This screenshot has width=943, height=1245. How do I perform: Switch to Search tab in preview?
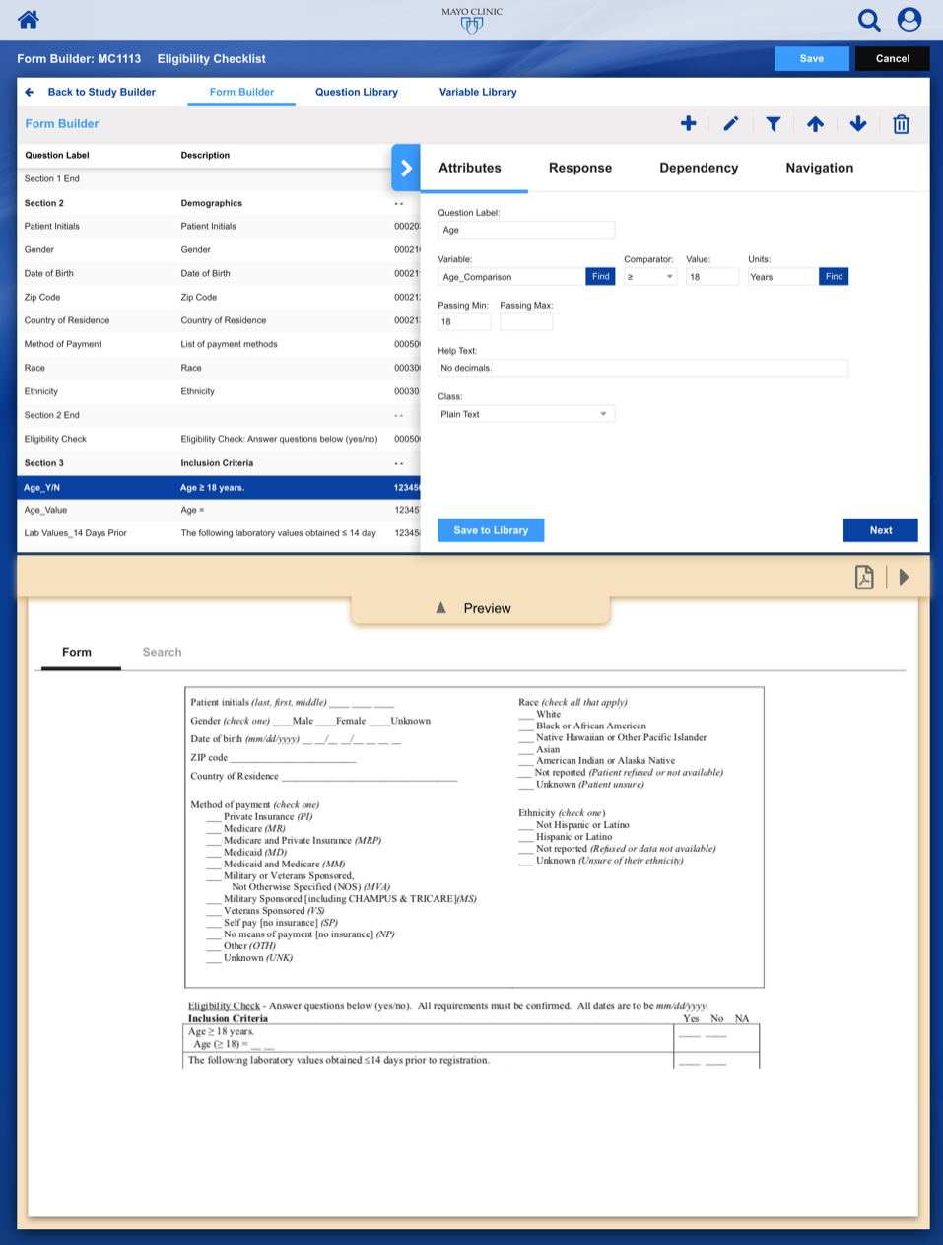pyautogui.click(x=162, y=652)
